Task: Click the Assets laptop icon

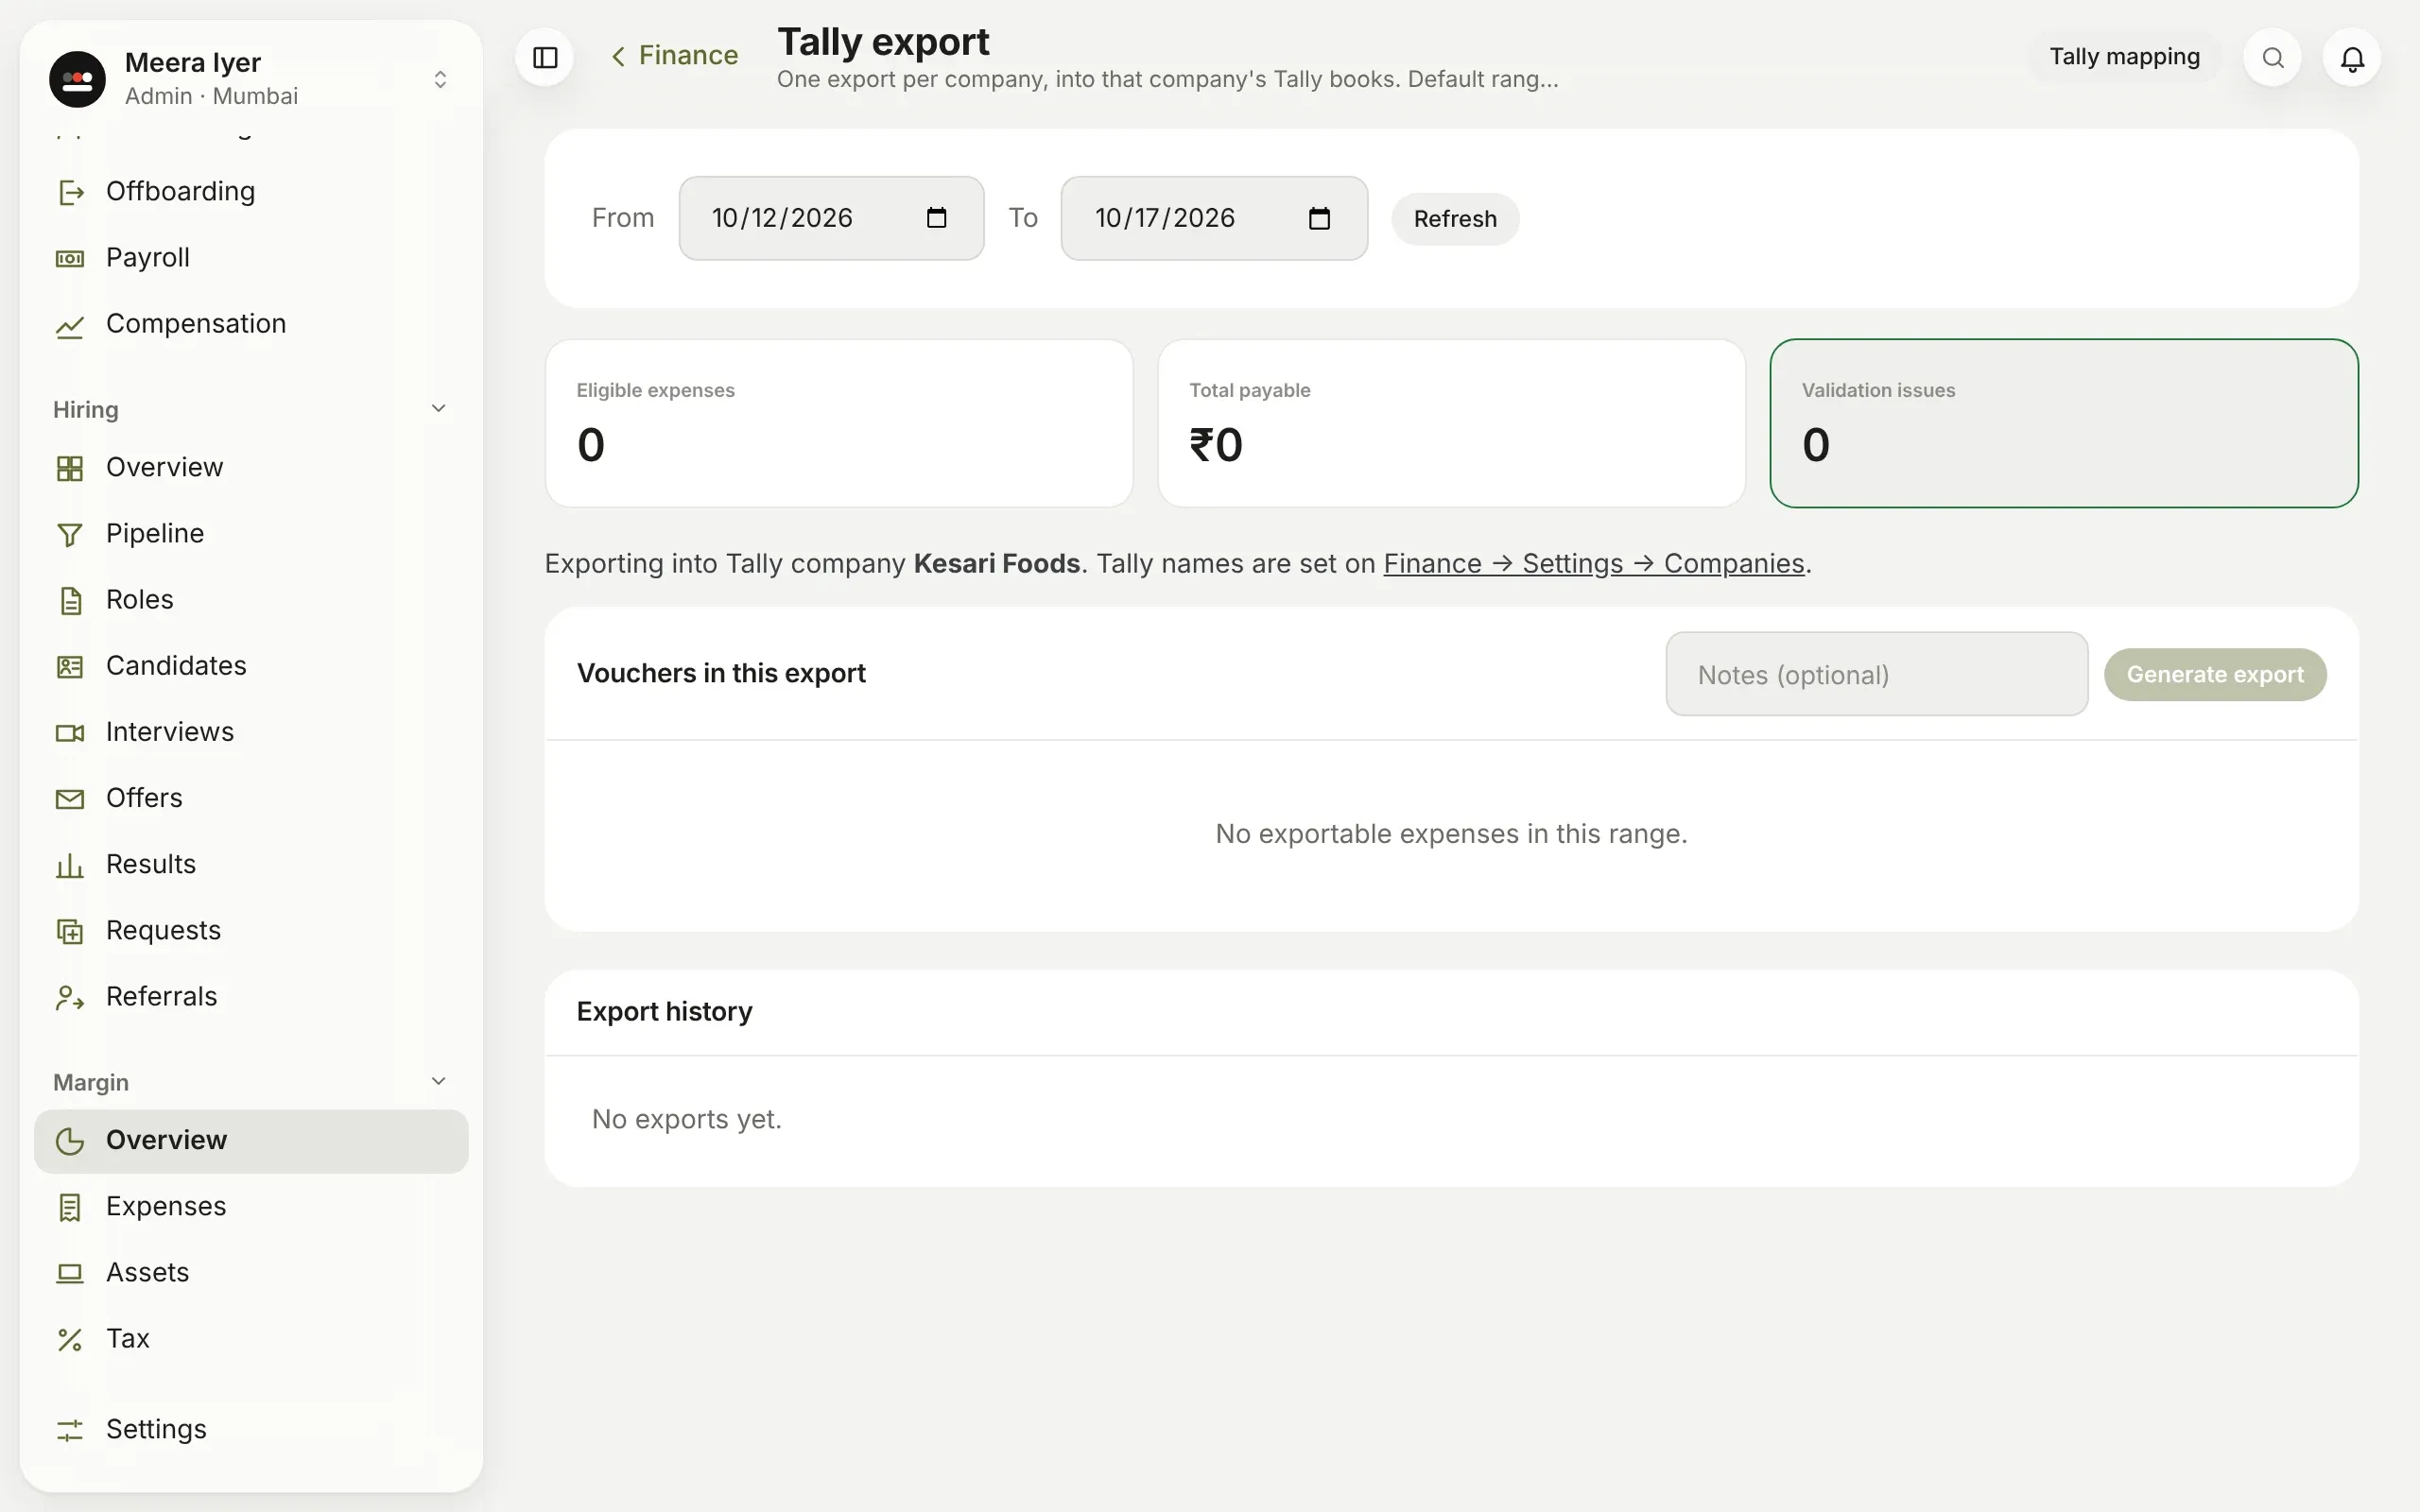Action: pos(70,1273)
